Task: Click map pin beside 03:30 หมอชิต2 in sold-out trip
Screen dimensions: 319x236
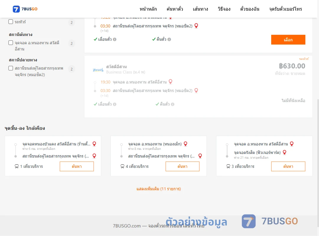Action: tap(196, 91)
